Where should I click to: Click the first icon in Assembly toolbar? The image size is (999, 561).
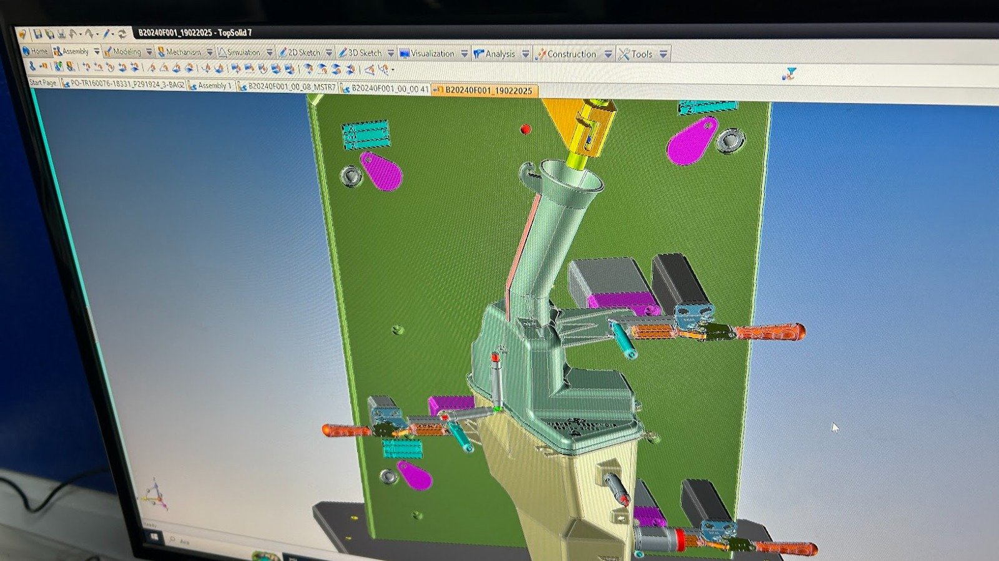coord(32,66)
